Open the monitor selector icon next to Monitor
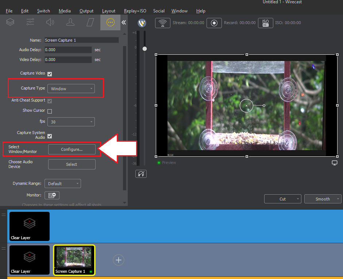 pyautogui.click(x=52, y=195)
